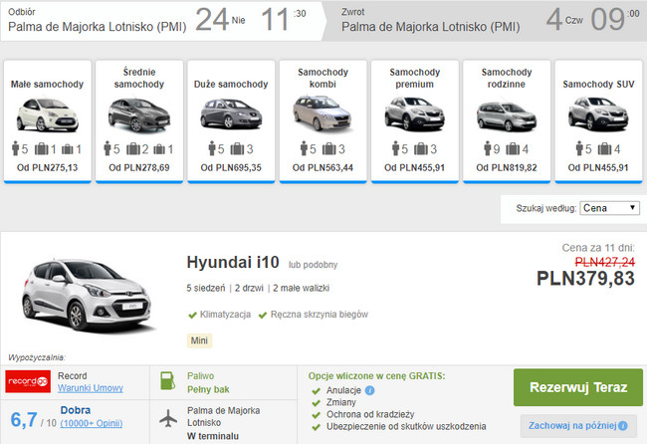Click the suitcase icon in Samochody kombi card
647x444 pixels.
[328, 148]
